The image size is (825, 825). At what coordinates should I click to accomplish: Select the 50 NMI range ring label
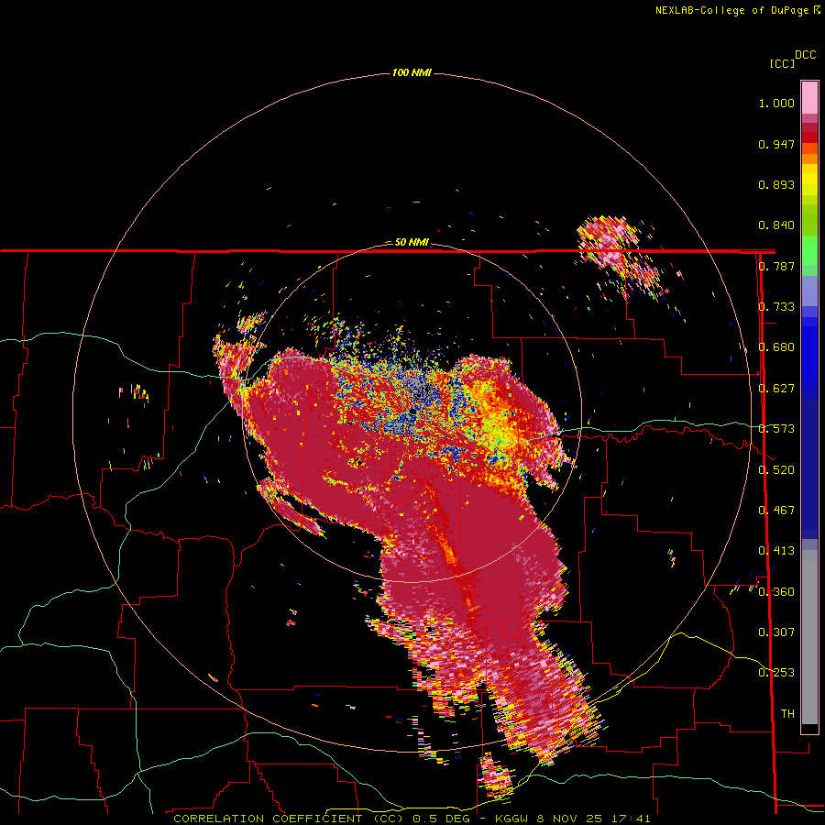[x=412, y=243]
